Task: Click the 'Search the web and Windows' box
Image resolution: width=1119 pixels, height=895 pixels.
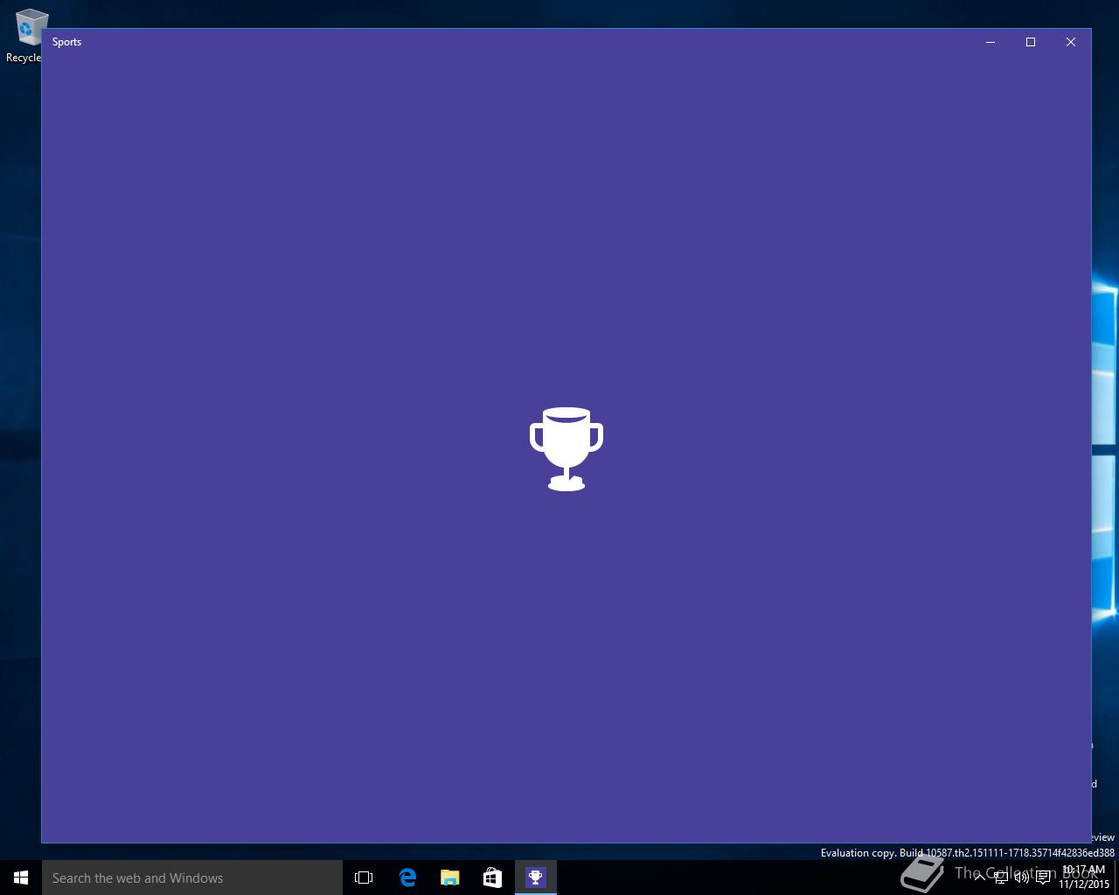Action: click(x=192, y=878)
